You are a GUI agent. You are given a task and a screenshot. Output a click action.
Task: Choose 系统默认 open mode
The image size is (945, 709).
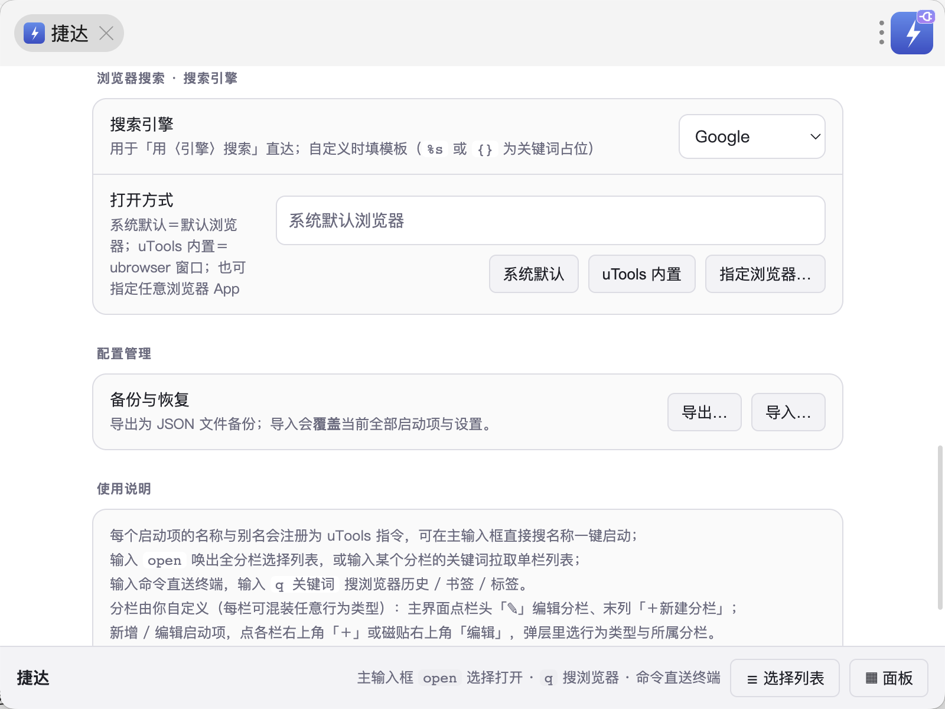[x=534, y=274]
